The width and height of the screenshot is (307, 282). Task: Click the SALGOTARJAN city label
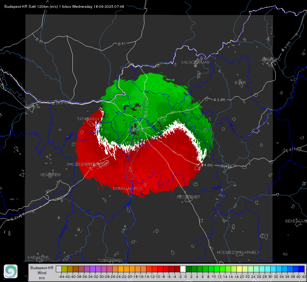(195, 62)
